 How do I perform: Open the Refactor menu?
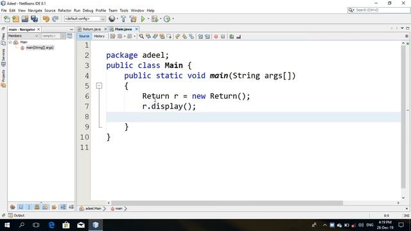(64, 10)
